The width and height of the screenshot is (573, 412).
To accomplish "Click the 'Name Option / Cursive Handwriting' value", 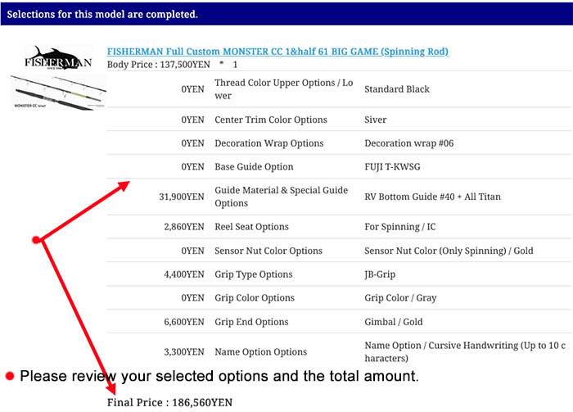I will point(465,351).
